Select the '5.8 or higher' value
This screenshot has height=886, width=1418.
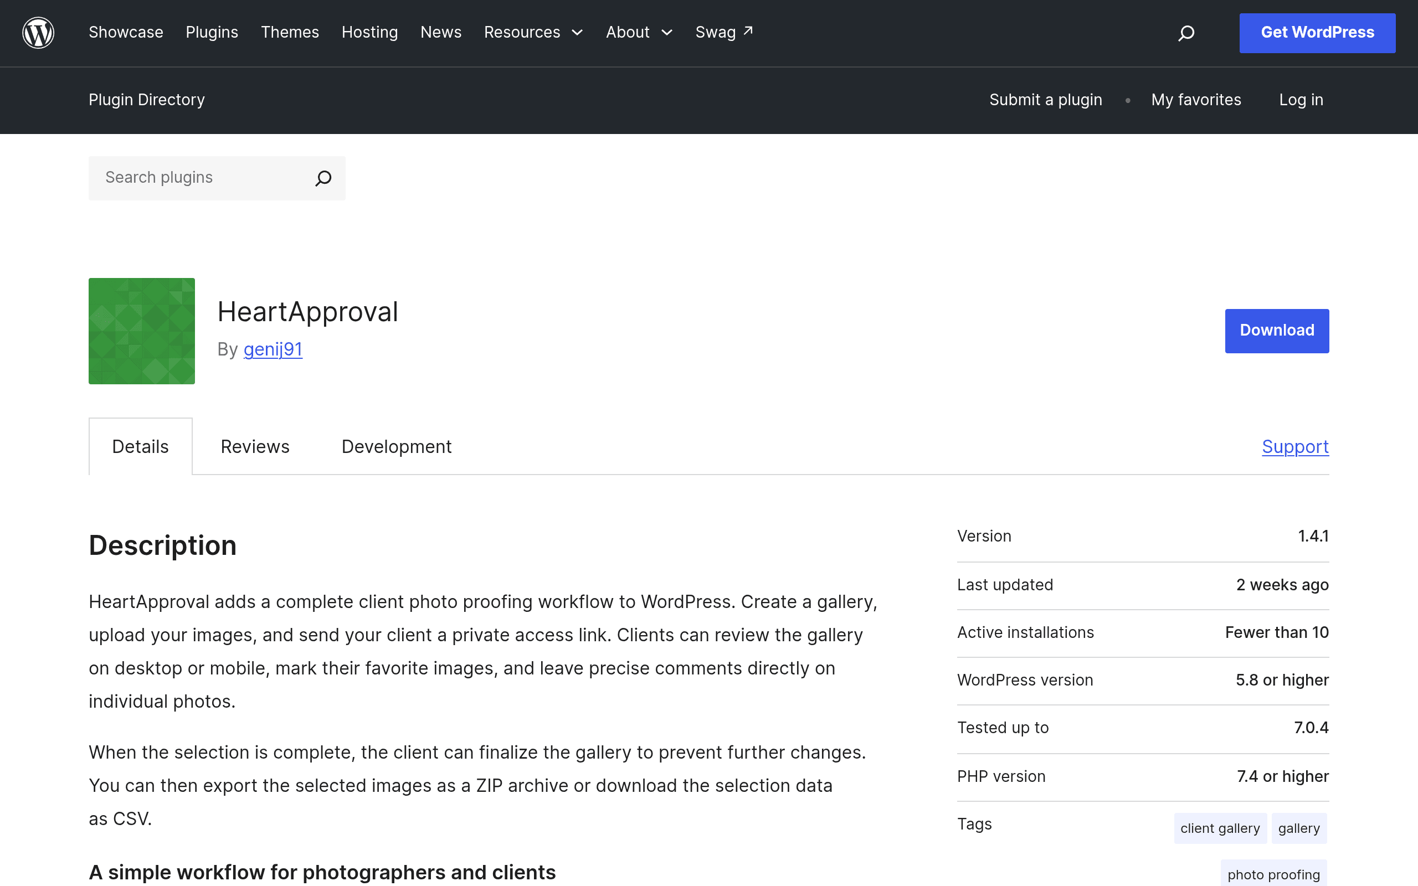click(x=1282, y=680)
